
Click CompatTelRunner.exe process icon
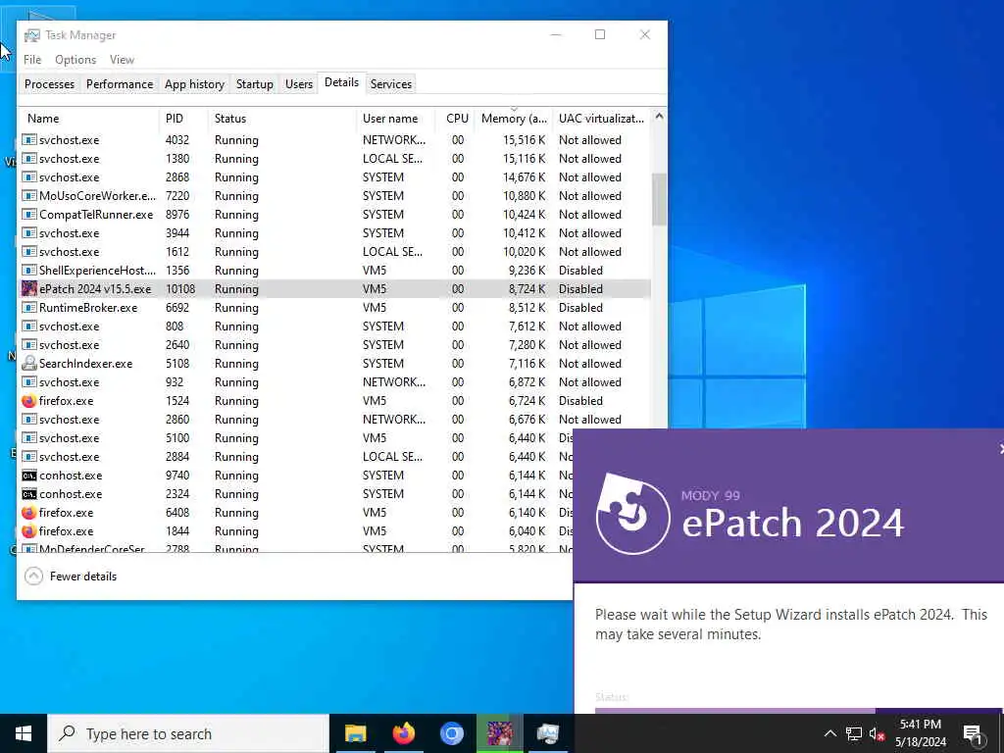[x=28, y=215]
